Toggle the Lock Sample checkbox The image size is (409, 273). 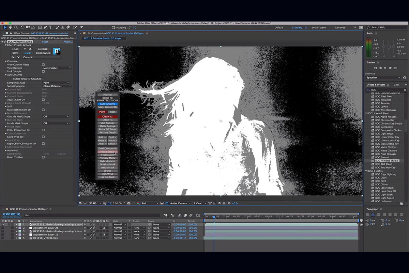point(43,71)
